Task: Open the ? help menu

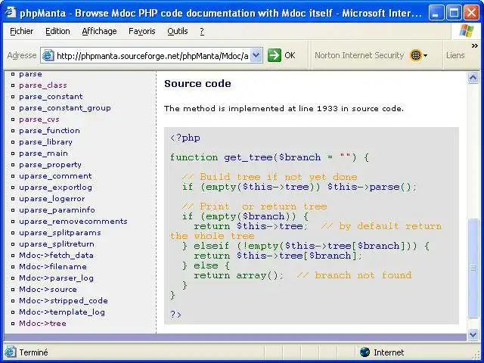Action: click(202, 31)
